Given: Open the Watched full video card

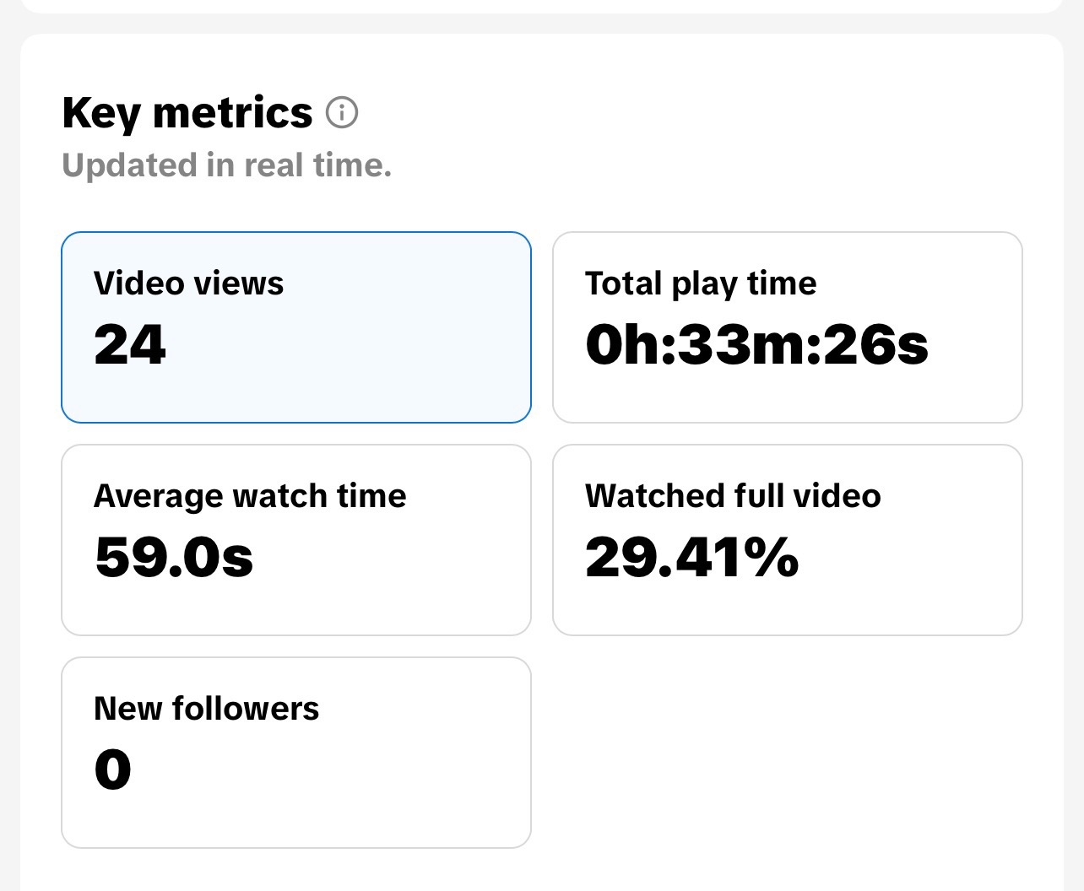Looking at the screenshot, I should [788, 540].
